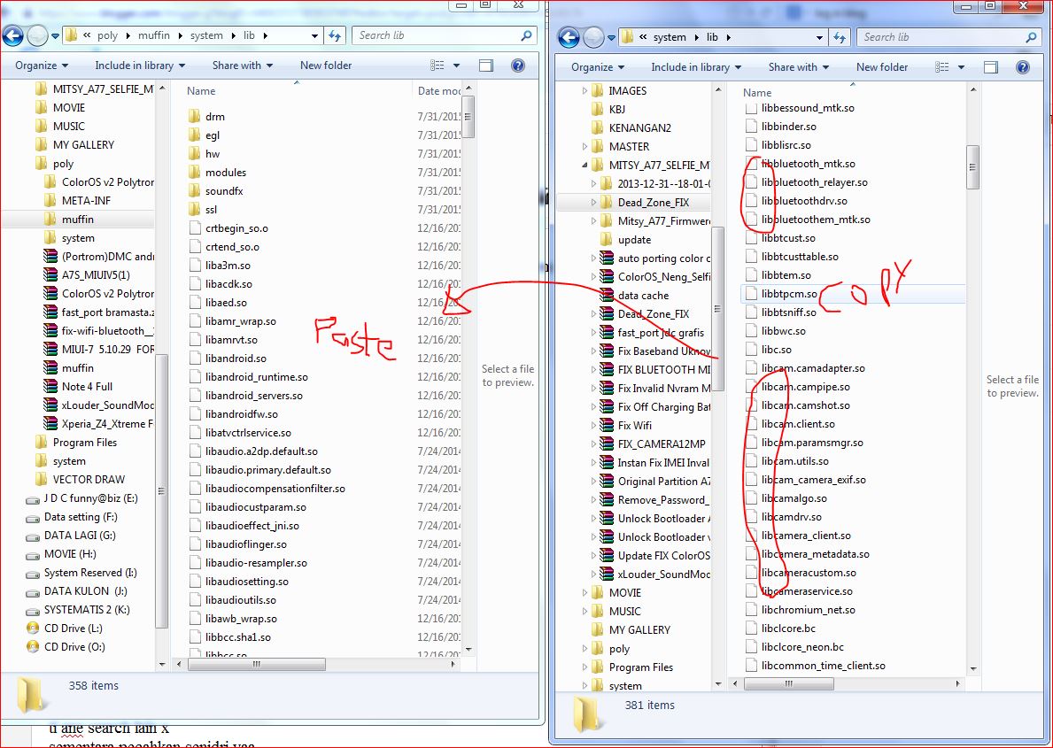The width and height of the screenshot is (1053, 748).
Task: Select DATA LAGI (G:) drive
Action: (x=71, y=536)
